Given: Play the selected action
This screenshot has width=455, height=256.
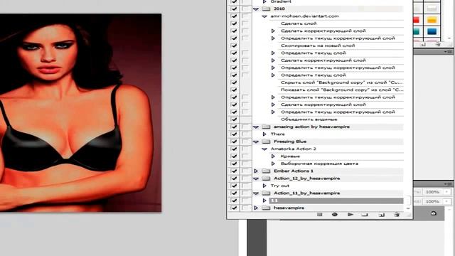Looking at the screenshot, I should (x=350, y=215).
